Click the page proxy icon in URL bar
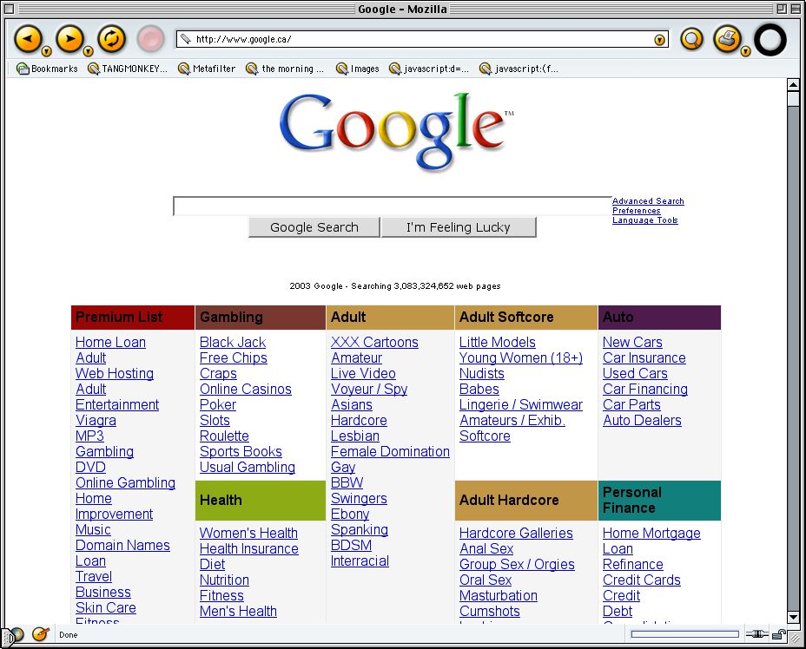The height and width of the screenshot is (649, 806). click(x=186, y=39)
